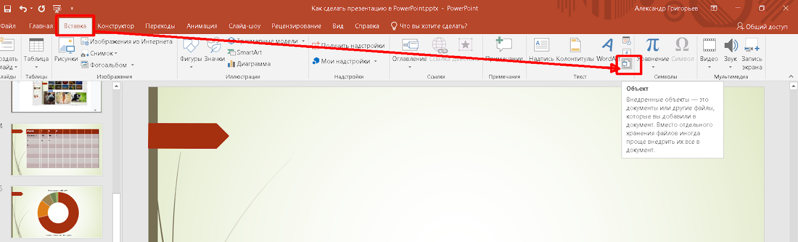Screen dimensions: 798x242
Task: Expand the Мои надстройки dropdown
Action: [x=376, y=61]
